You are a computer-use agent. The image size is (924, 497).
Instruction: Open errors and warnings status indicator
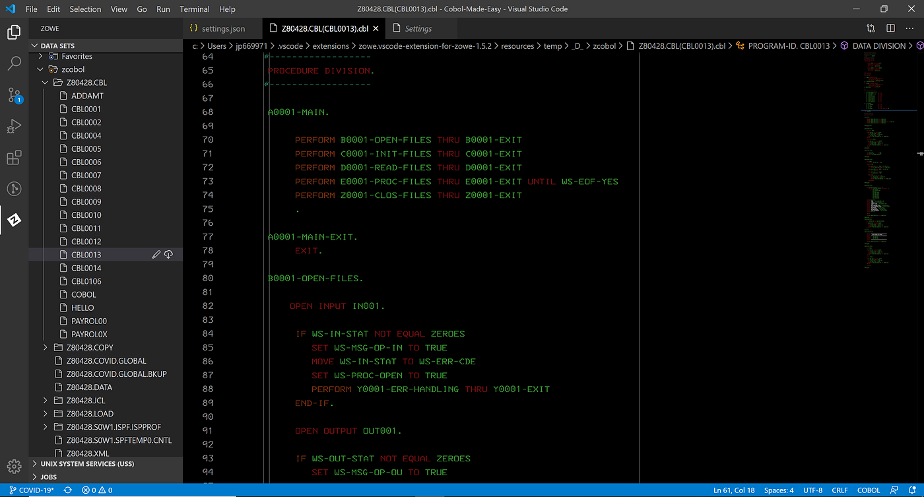click(x=97, y=490)
